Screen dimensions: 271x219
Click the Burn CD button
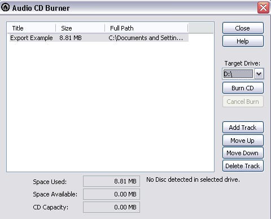(243, 88)
